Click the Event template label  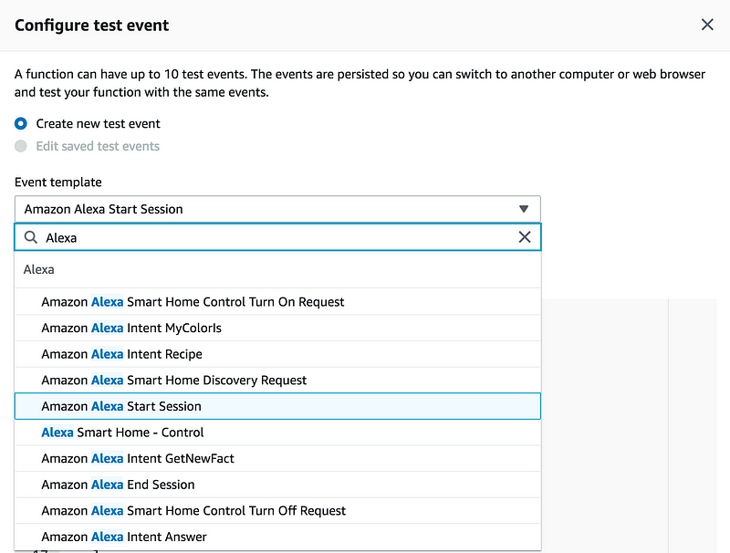(58, 182)
